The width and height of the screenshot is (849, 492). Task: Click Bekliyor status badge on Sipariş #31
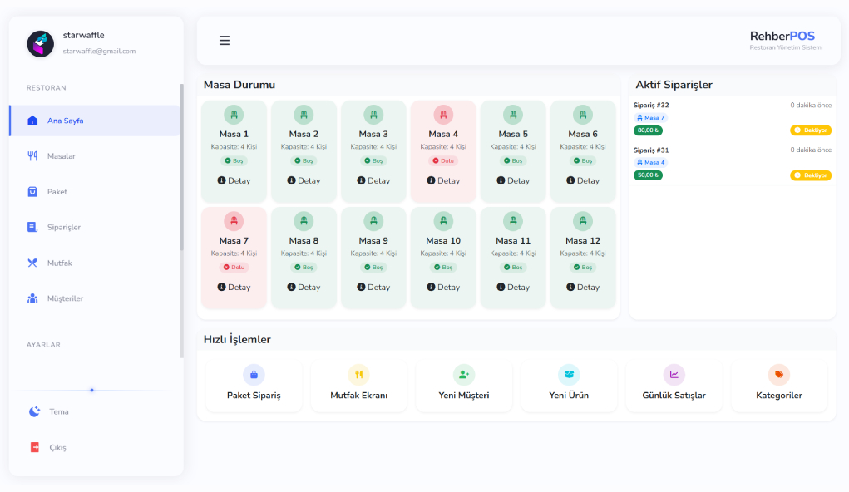tap(811, 175)
